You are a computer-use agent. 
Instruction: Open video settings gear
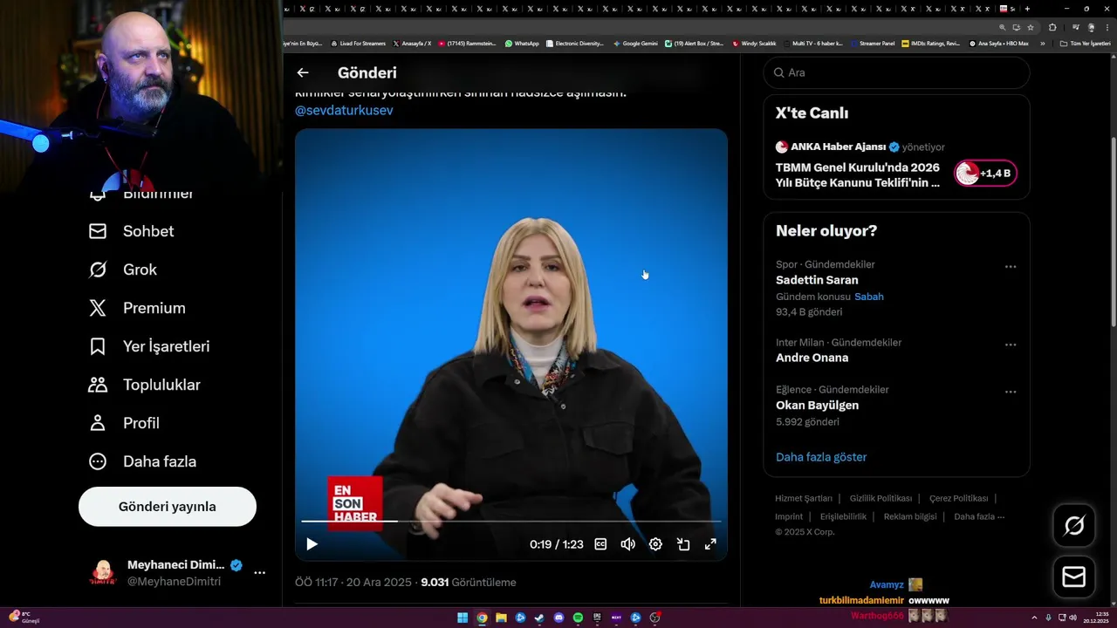point(655,544)
